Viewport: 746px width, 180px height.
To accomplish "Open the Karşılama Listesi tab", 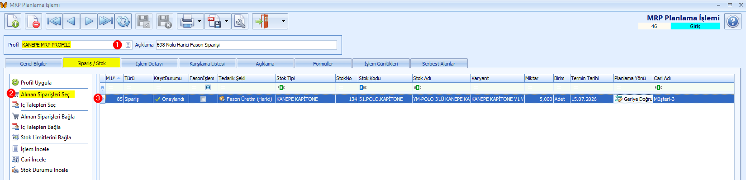I will click(x=207, y=64).
